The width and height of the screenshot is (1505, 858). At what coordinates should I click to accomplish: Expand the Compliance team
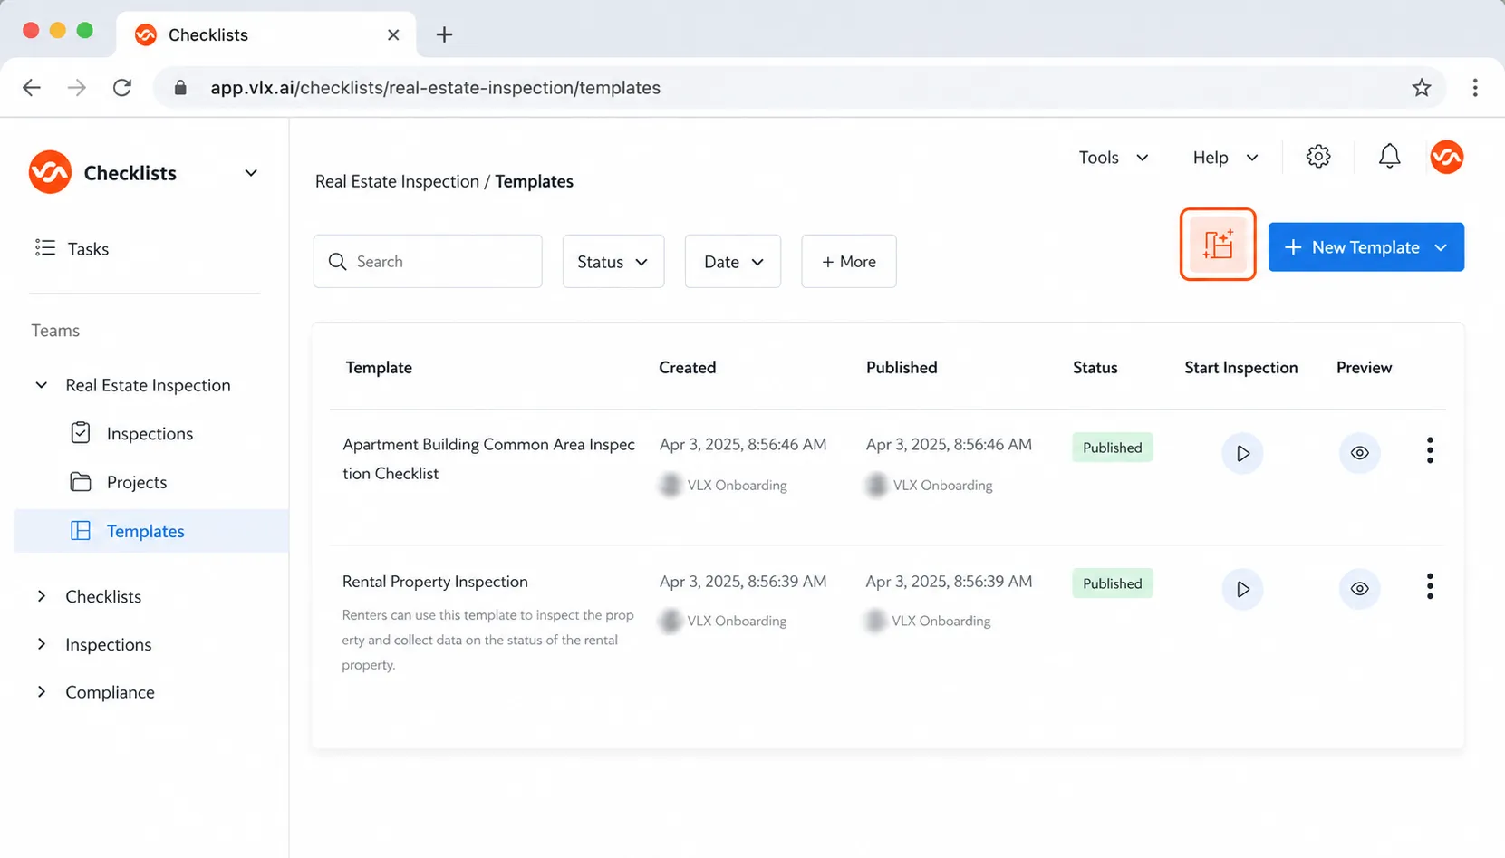tap(41, 692)
